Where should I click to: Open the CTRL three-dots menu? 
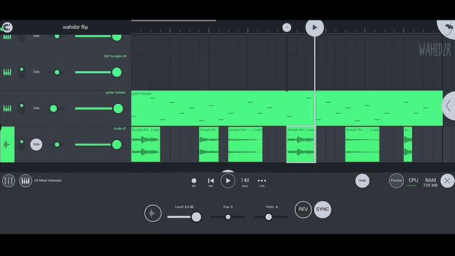point(262,182)
